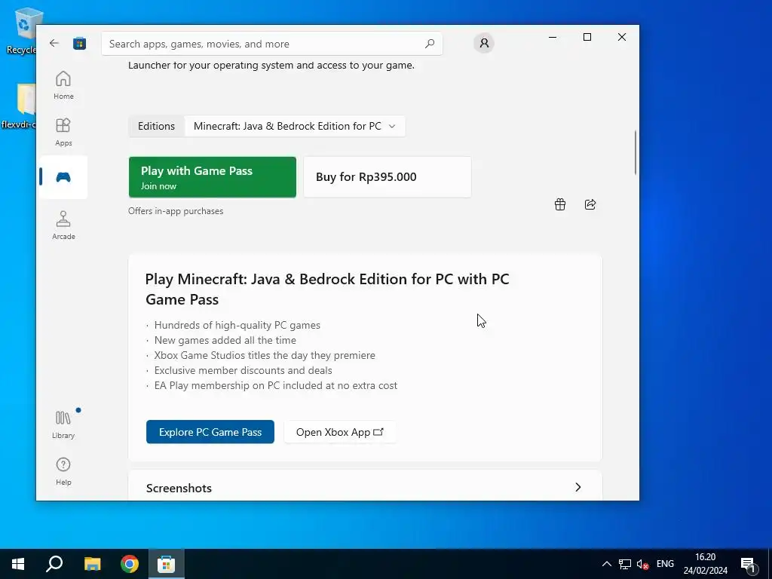
Task: Open File Explorer from taskbar
Action: click(92, 564)
